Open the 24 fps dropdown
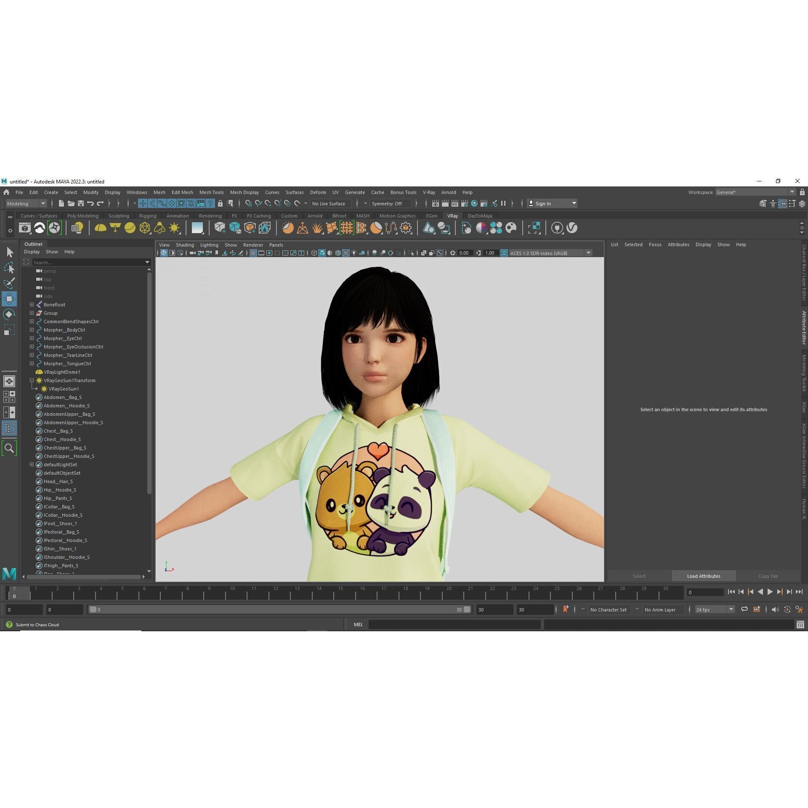This screenshot has height=808, width=808. (x=715, y=609)
